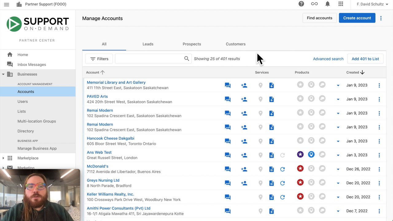Open chat for Amithi Power Consultants
The image size is (393, 221).
pos(228,211)
